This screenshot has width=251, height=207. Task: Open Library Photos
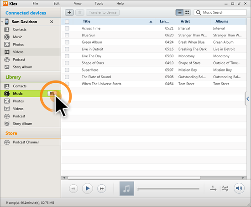31,101
